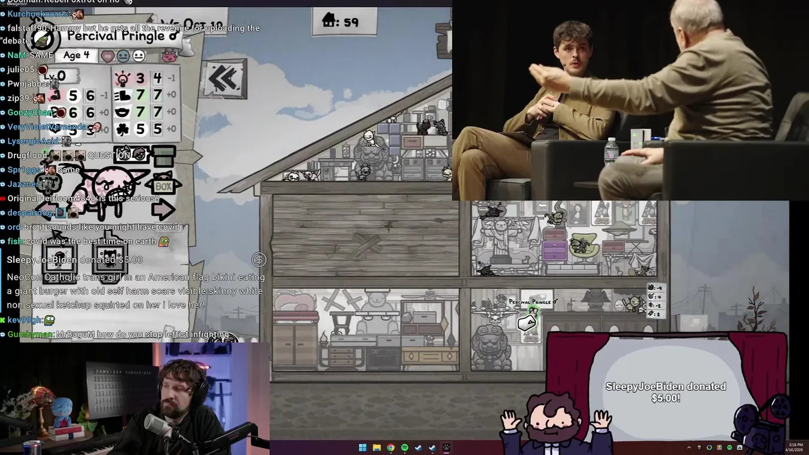This screenshot has height=455, width=809.
Task: Click the winged boot speed stat icon
Action: 123,95
